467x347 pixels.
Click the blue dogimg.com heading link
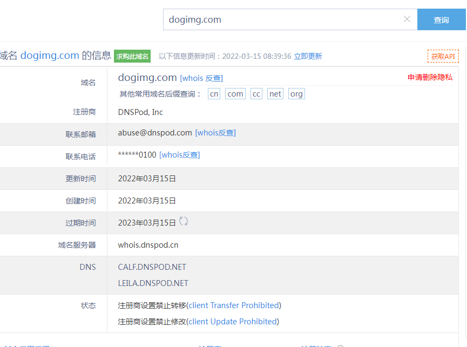(50, 56)
